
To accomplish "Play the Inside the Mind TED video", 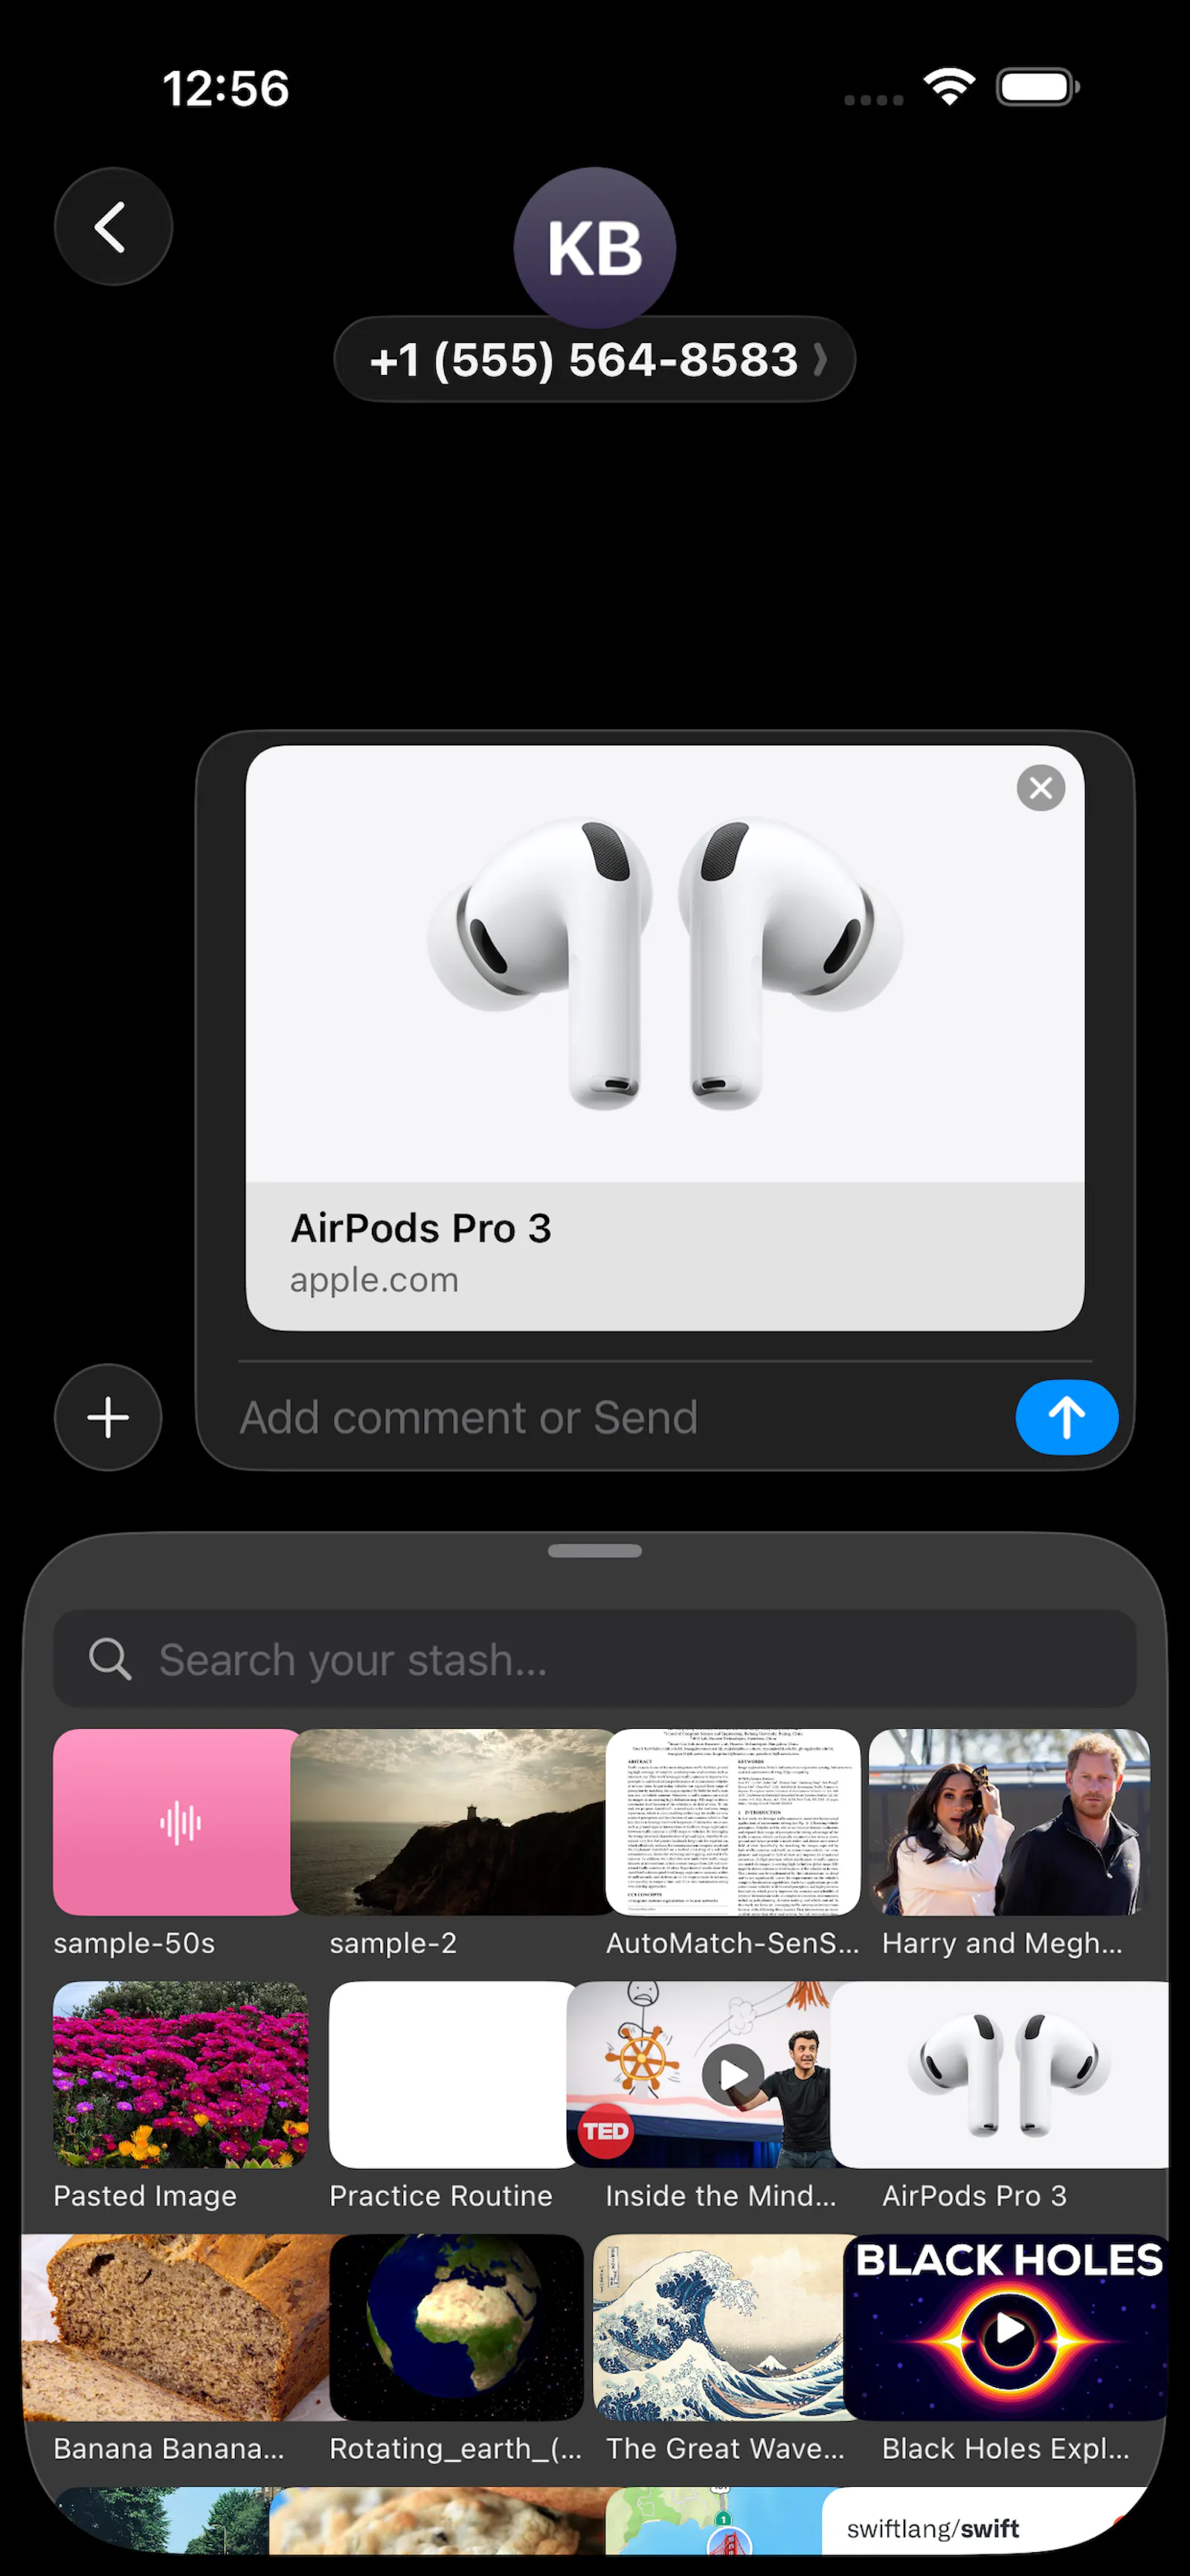I will coord(733,2075).
